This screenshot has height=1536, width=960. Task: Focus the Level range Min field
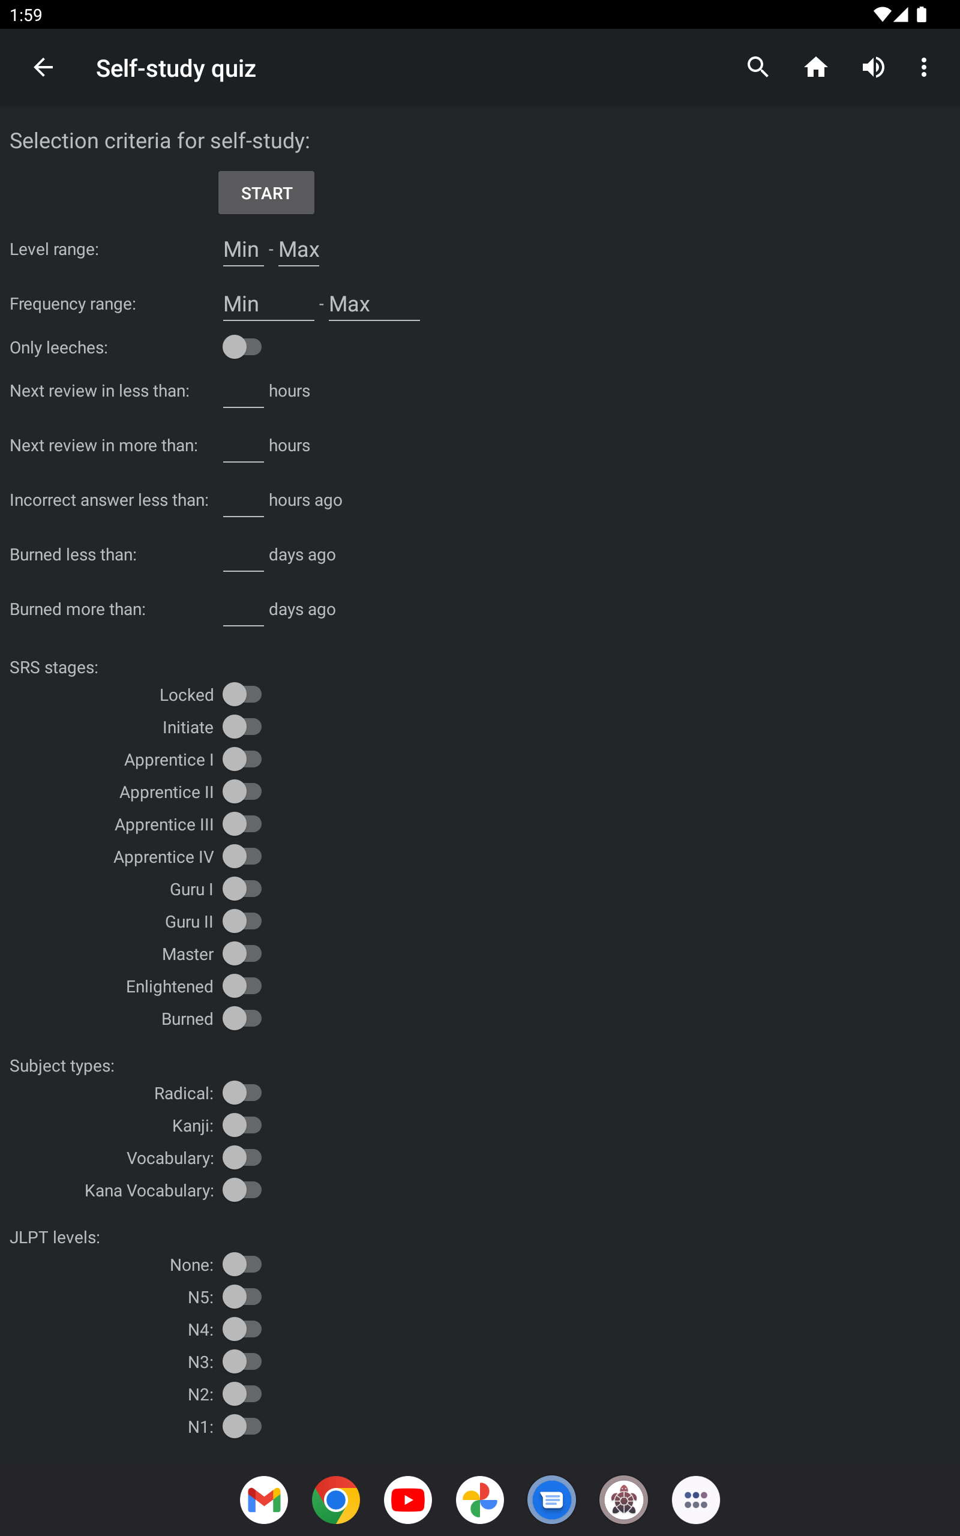[243, 250]
